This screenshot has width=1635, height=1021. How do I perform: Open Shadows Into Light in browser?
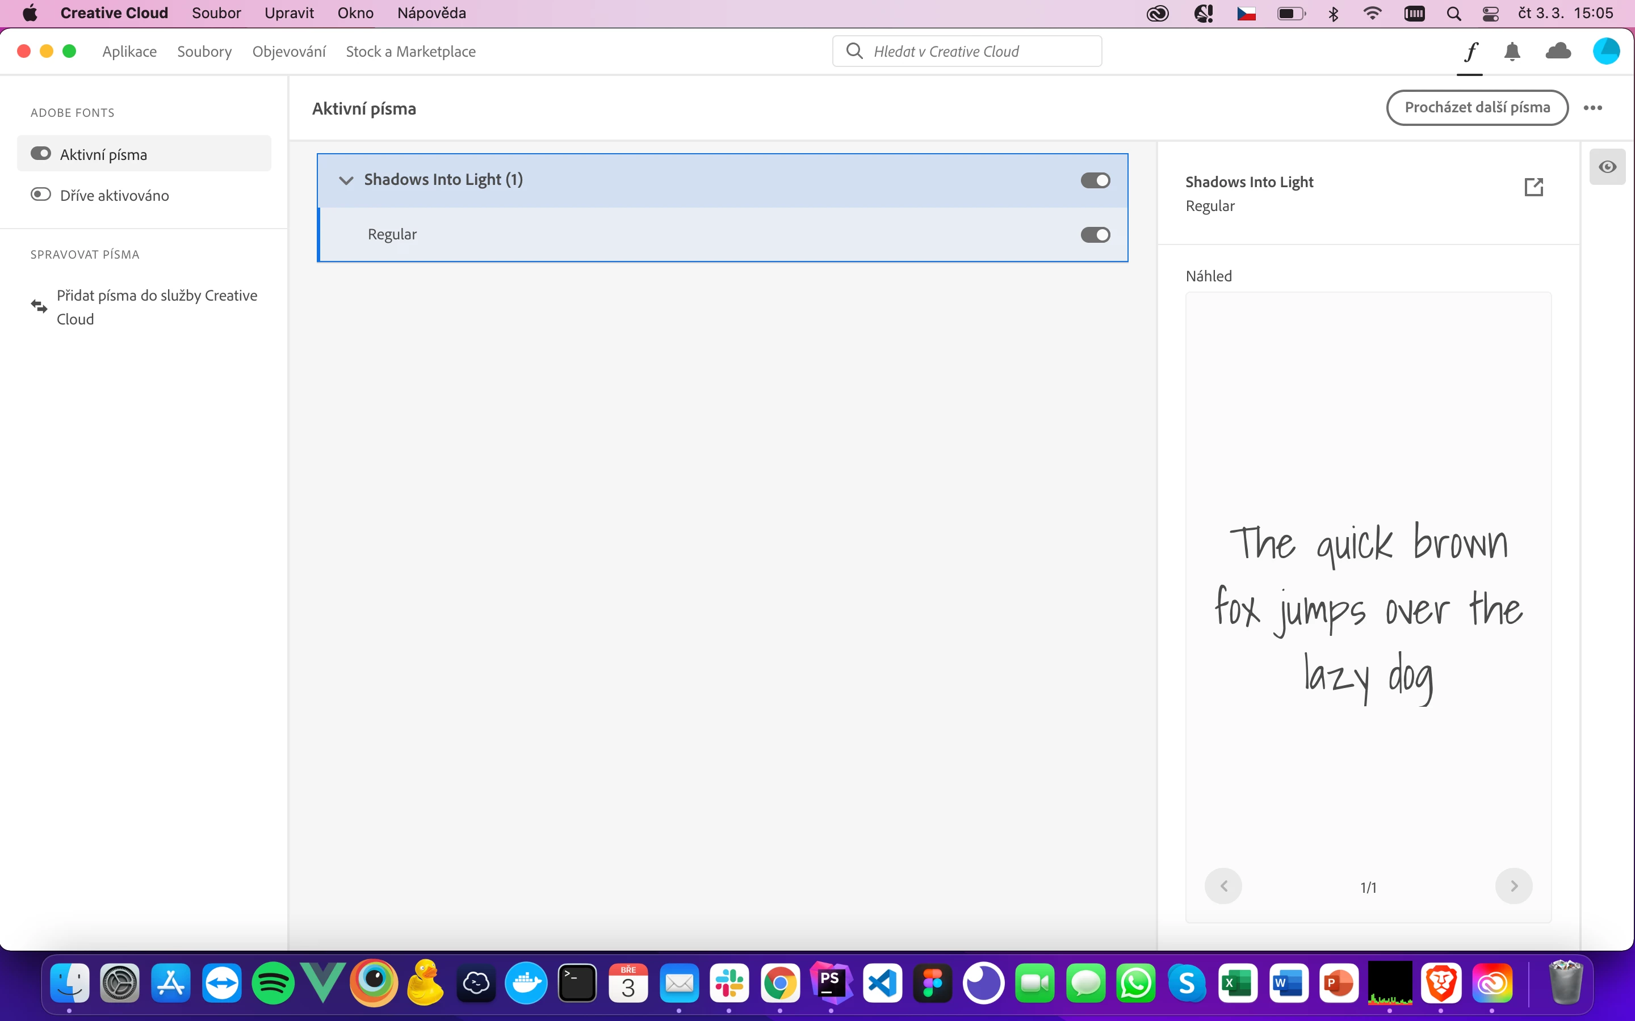click(x=1533, y=187)
